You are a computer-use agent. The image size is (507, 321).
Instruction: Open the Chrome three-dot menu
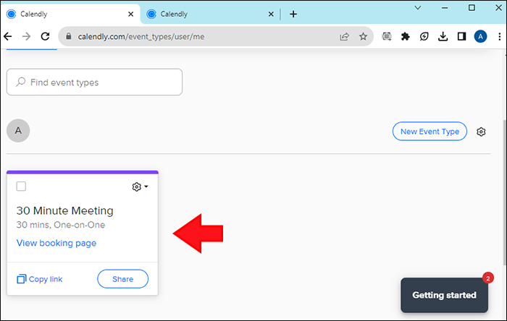500,36
